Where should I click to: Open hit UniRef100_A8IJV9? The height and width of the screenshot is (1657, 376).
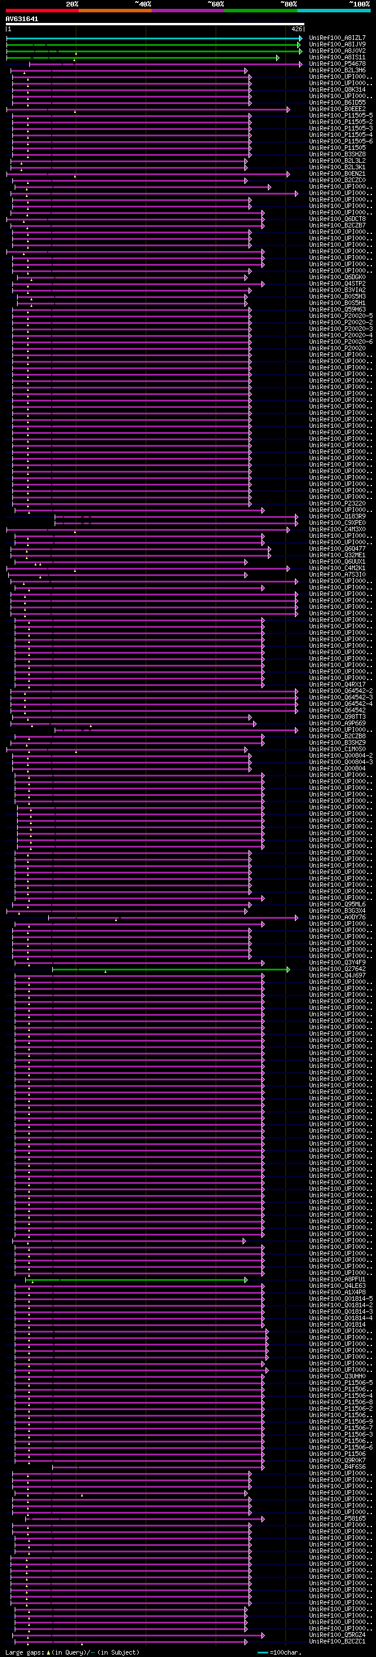click(337, 45)
